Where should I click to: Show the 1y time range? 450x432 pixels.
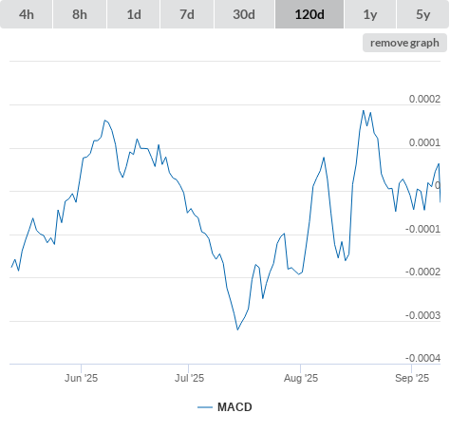pyautogui.click(x=370, y=14)
